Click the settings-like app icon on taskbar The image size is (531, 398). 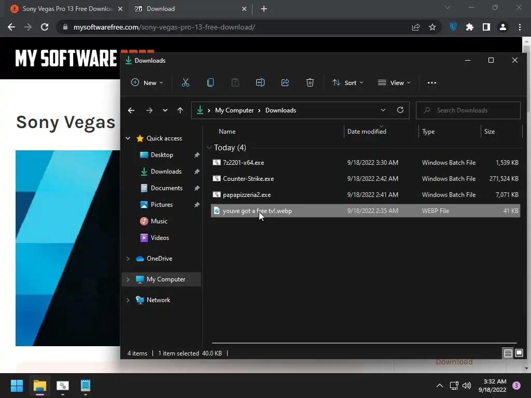tap(63, 386)
